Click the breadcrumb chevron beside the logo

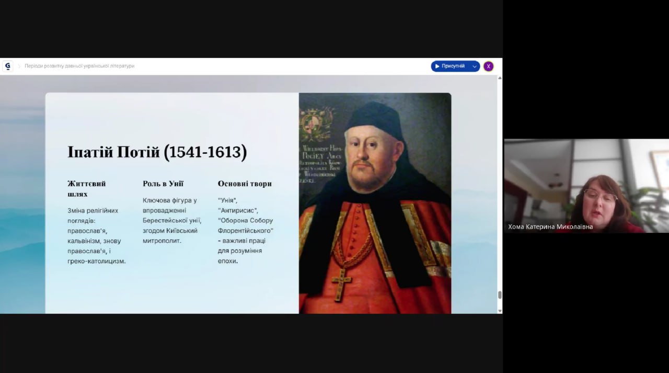click(x=19, y=66)
